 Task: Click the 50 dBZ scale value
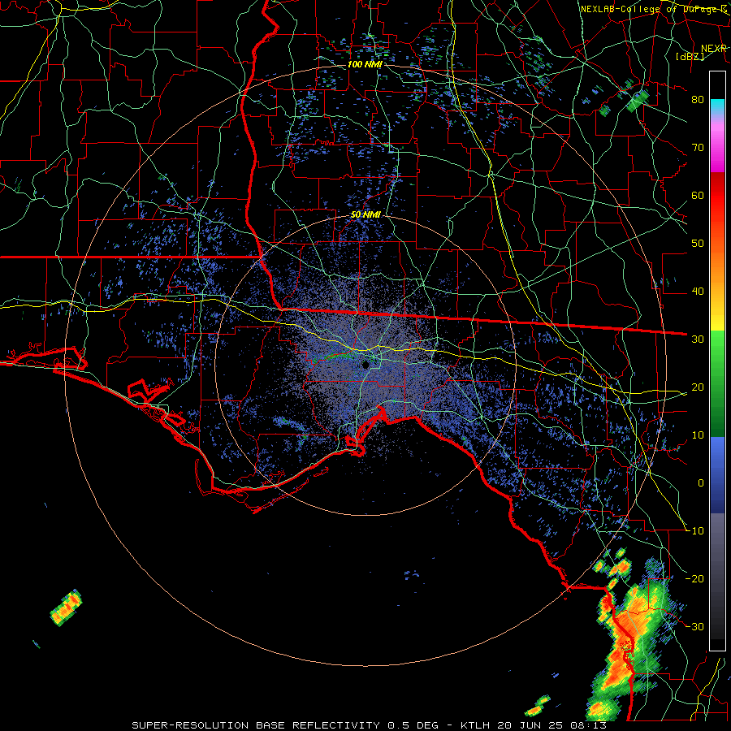click(x=698, y=244)
